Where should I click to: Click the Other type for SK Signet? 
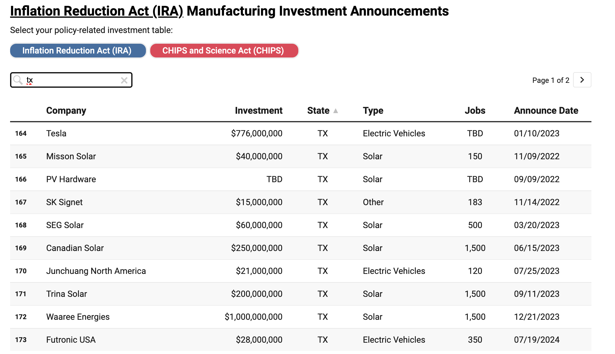pos(373,202)
